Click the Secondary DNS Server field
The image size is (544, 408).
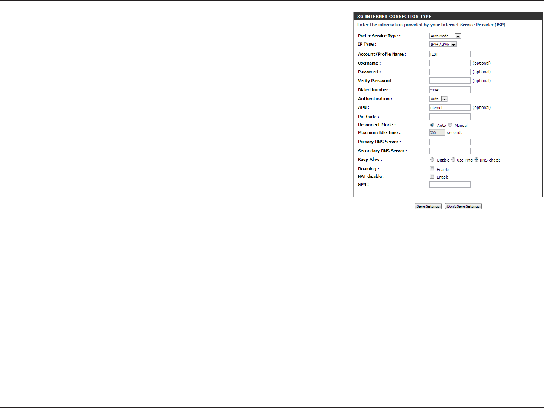coord(450,151)
